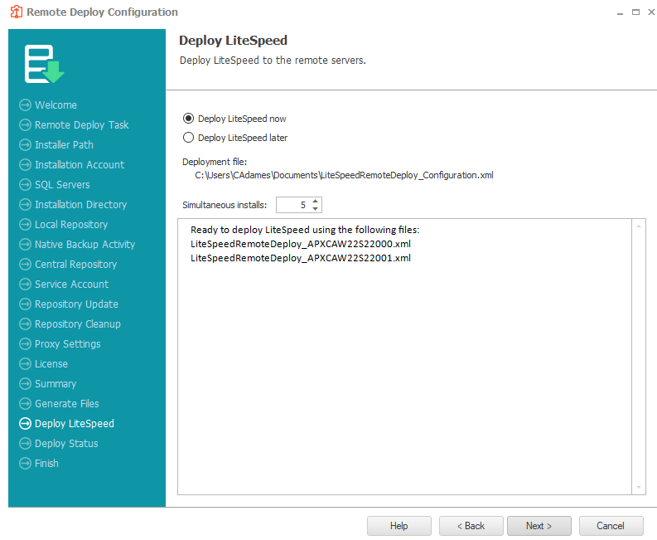657x540 pixels.
Task: Click the arrow icon beside Installer Path
Action: click(25, 145)
